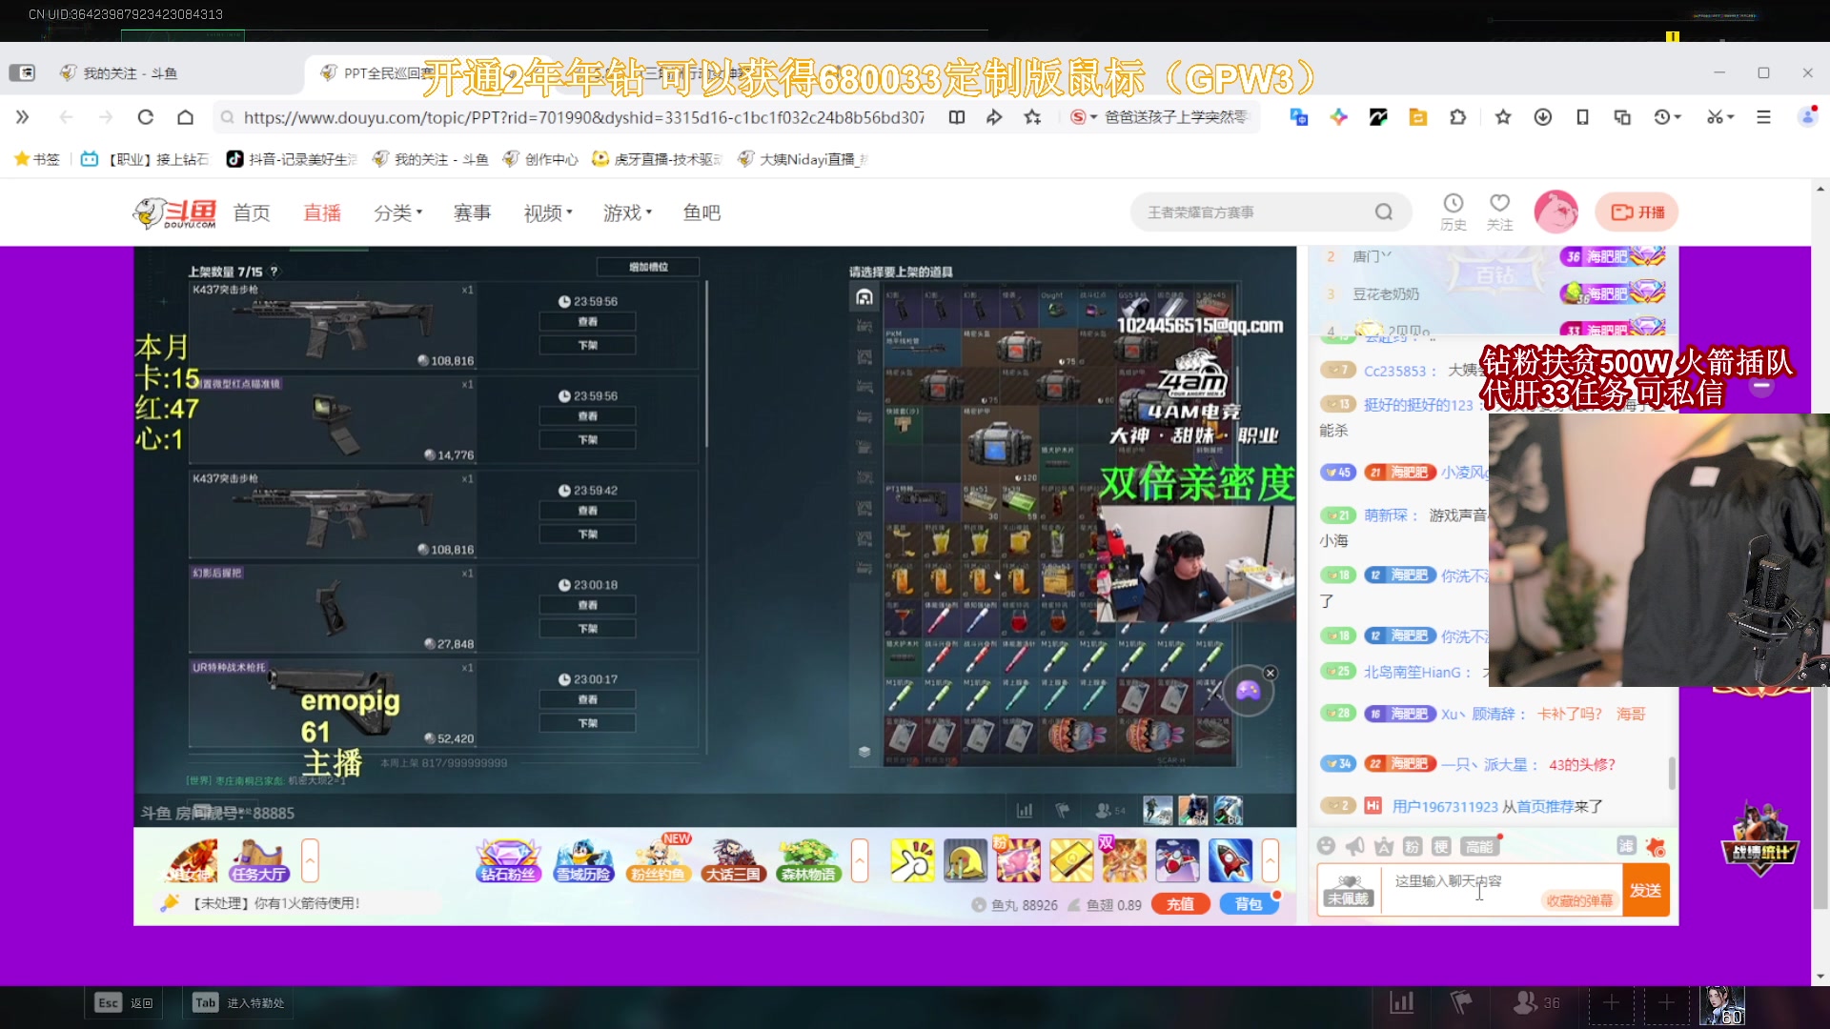Send the rocket gift icon
Screen dimensions: 1830x1029
click(1230, 860)
